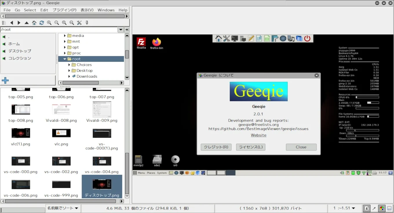Click the Website link in the about dialog
The image size is (394, 213).
[258, 135]
